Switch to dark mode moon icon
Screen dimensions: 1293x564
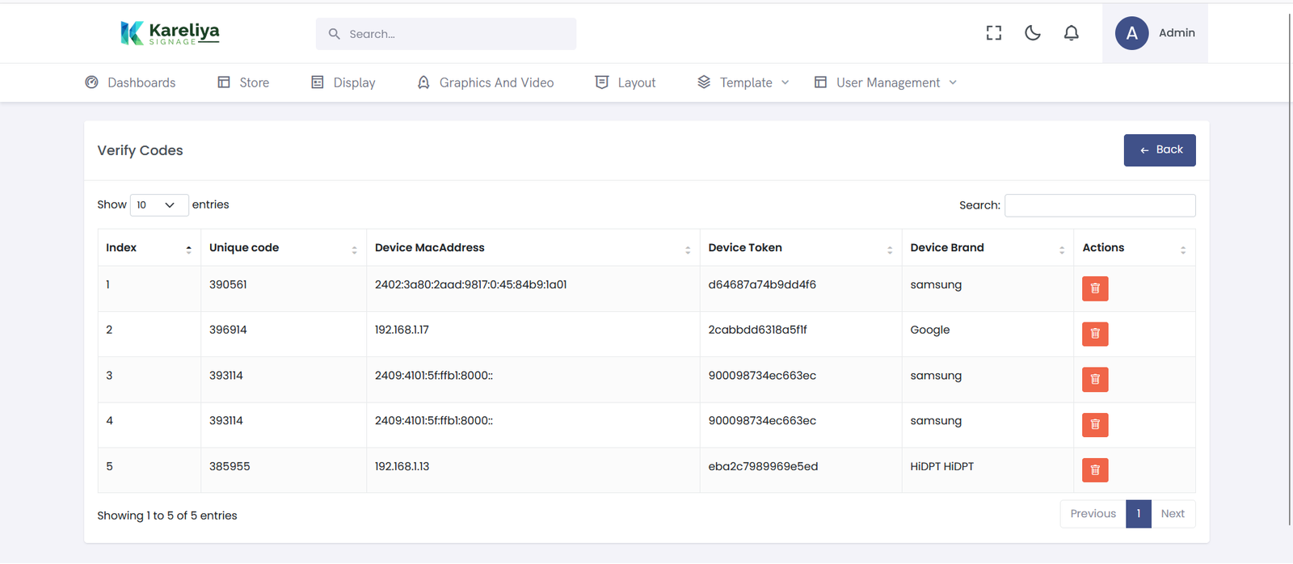(1033, 33)
